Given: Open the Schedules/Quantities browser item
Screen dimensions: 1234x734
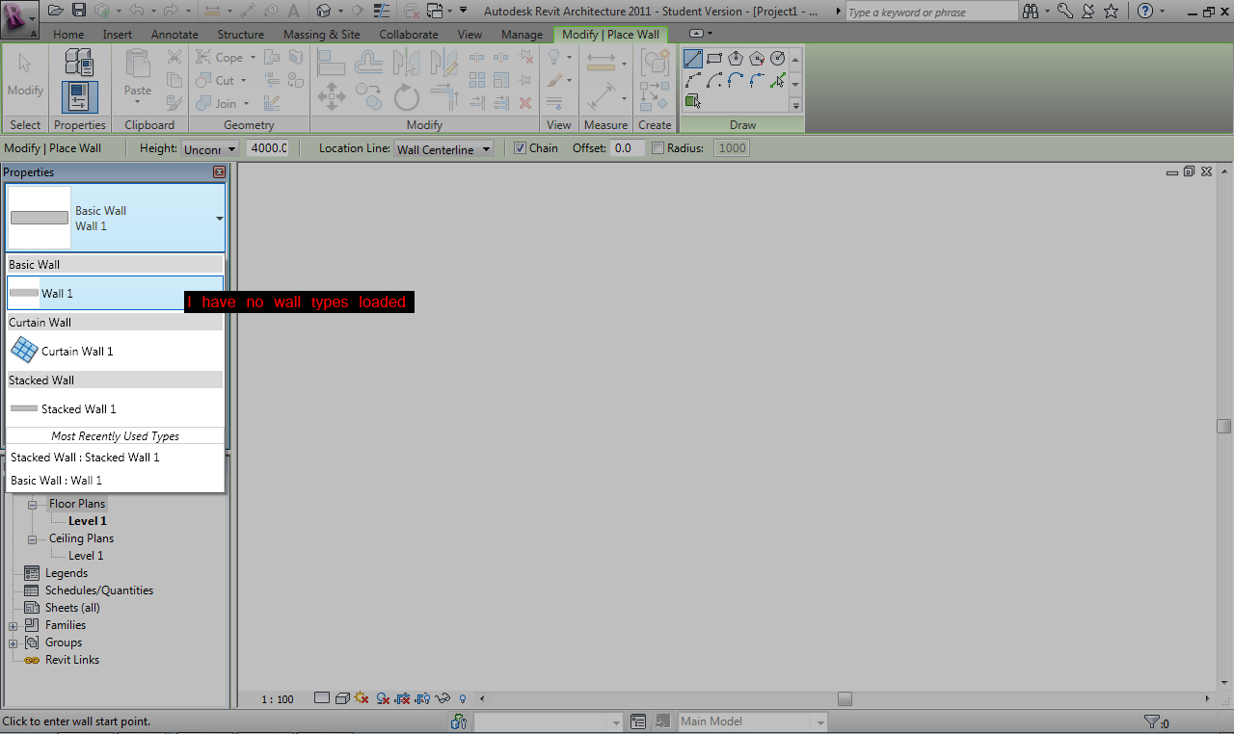Looking at the screenshot, I should click(99, 590).
